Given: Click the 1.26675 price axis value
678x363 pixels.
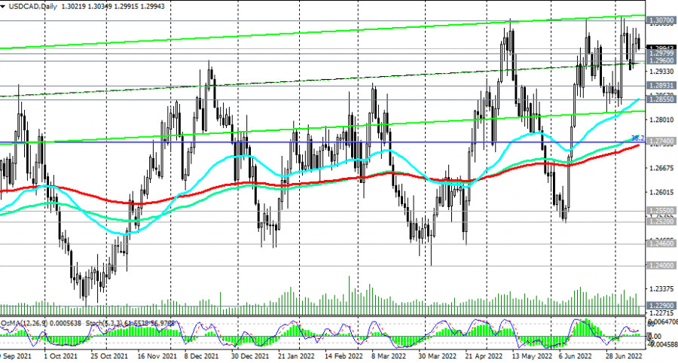Looking at the screenshot, I should click(x=662, y=168).
